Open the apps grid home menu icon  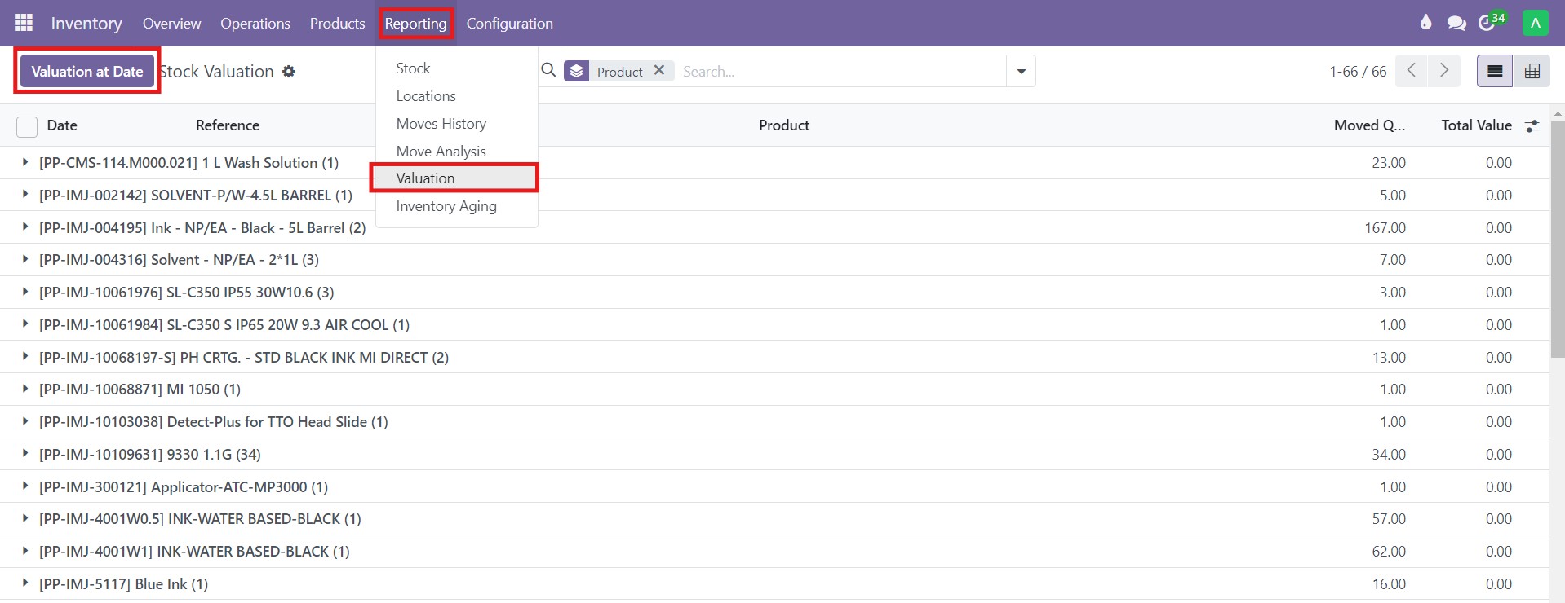tap(24, 23)
